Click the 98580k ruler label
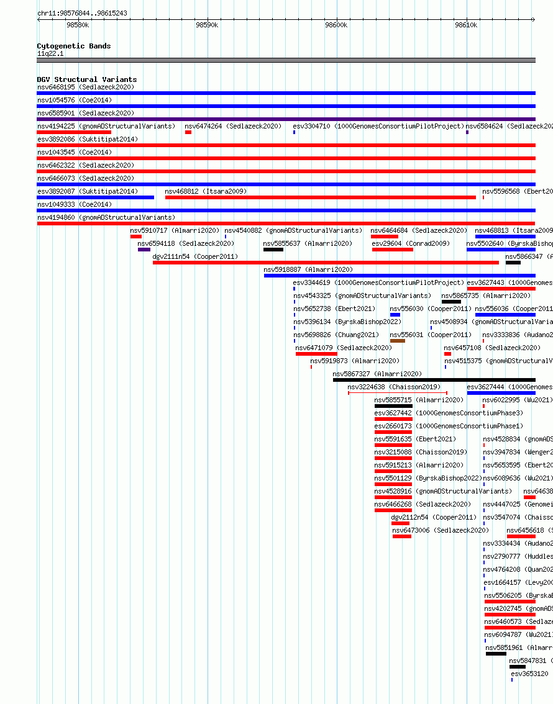The width and height of the screenshot is (553, 704). 78,25
